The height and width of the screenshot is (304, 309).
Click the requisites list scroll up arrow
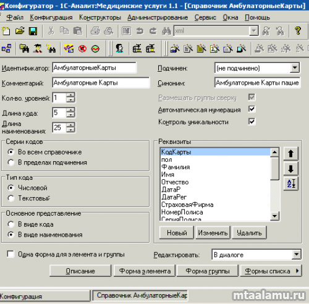[274, 153]
